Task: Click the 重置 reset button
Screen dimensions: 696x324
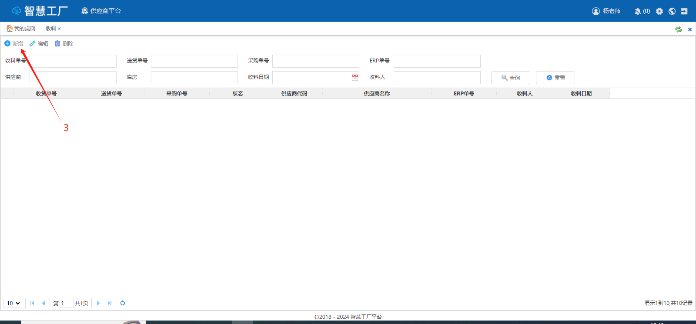Action: [555, 78]
